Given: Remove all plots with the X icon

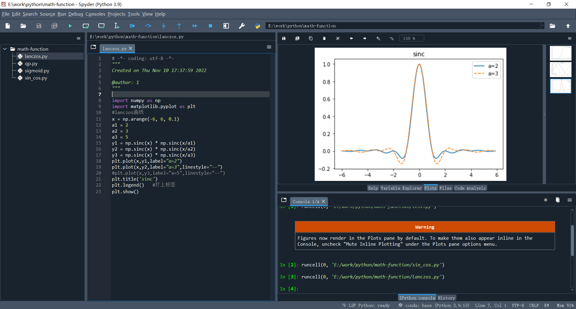Looking at the screenshot, I should 337,38.
